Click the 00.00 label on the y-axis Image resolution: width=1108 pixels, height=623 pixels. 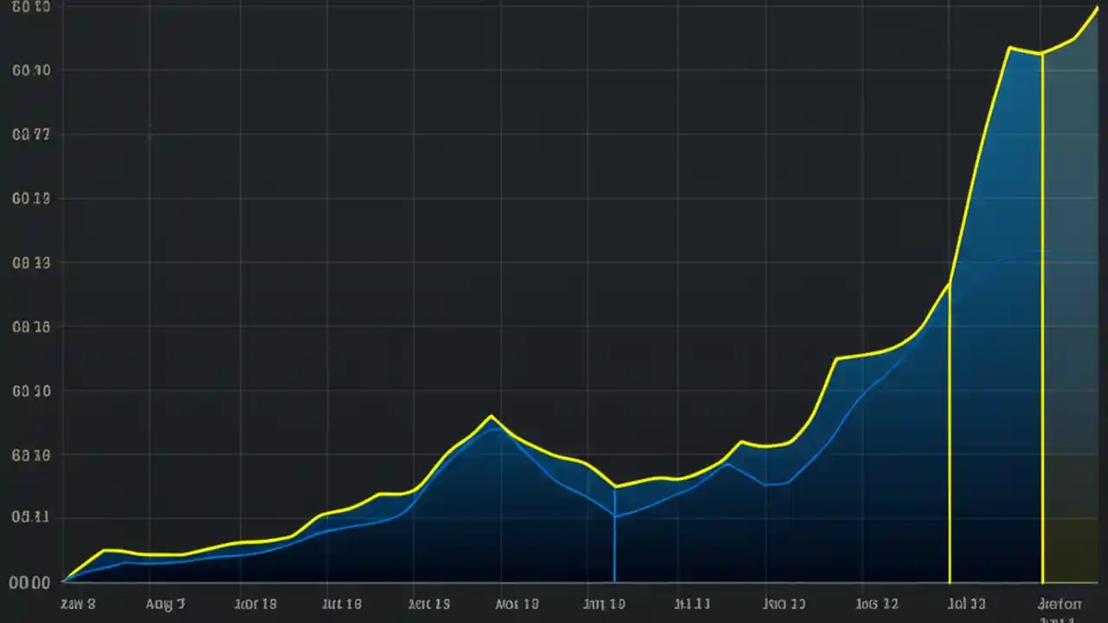(28, 583)
